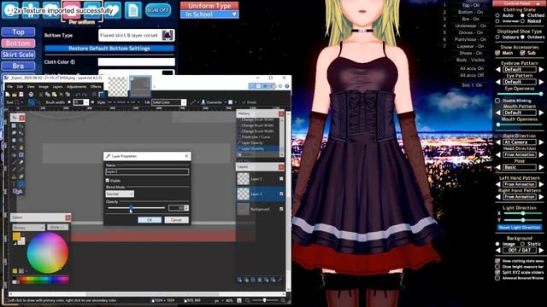The width and height of the screenshot is (547, 307).
Task: Select the Naked clothing state radio button
Action: point(522,21)
